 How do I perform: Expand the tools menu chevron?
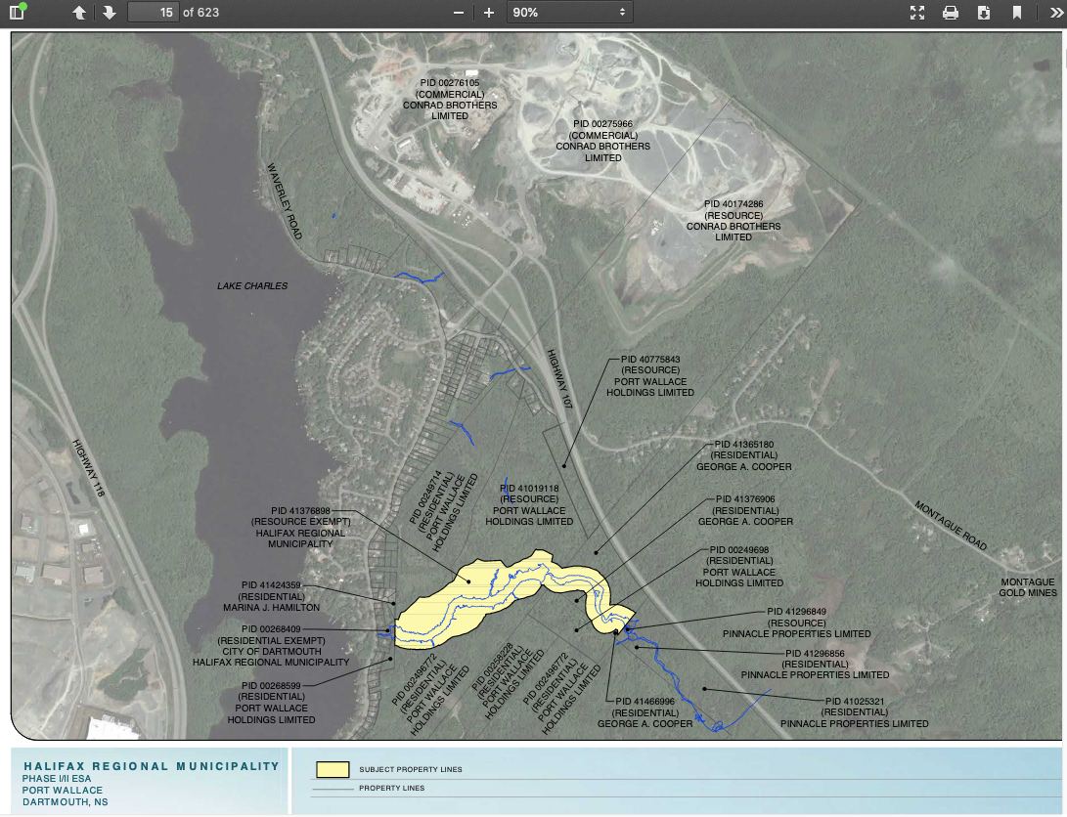click(x=1049, y=13)
